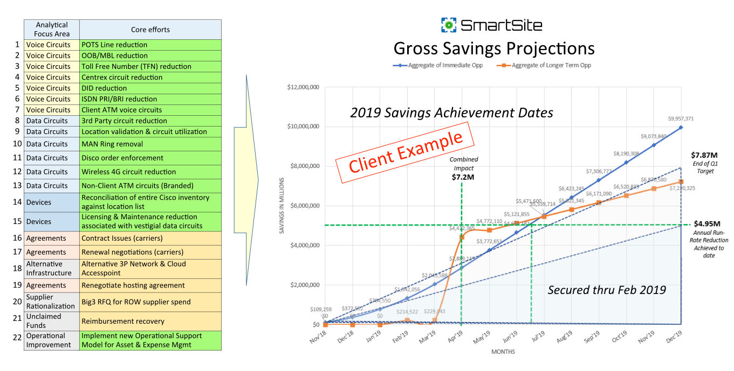This screenshot has width=734, height=371.
Task: Click 'Big3 RFQ for ROW supplier spend' cell
Action: click(x=150, y=302)
